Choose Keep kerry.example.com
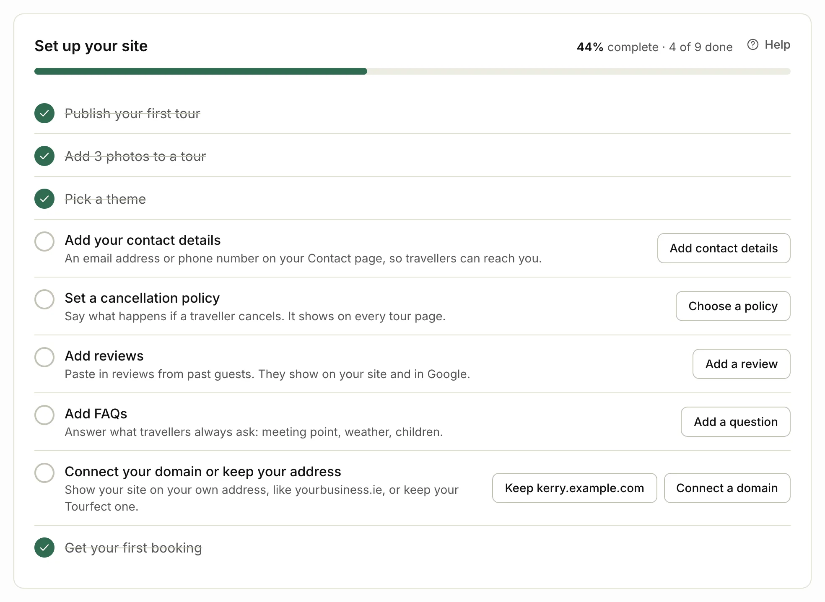This screenshot has height=602, width=825. click(x=574, y=488)
